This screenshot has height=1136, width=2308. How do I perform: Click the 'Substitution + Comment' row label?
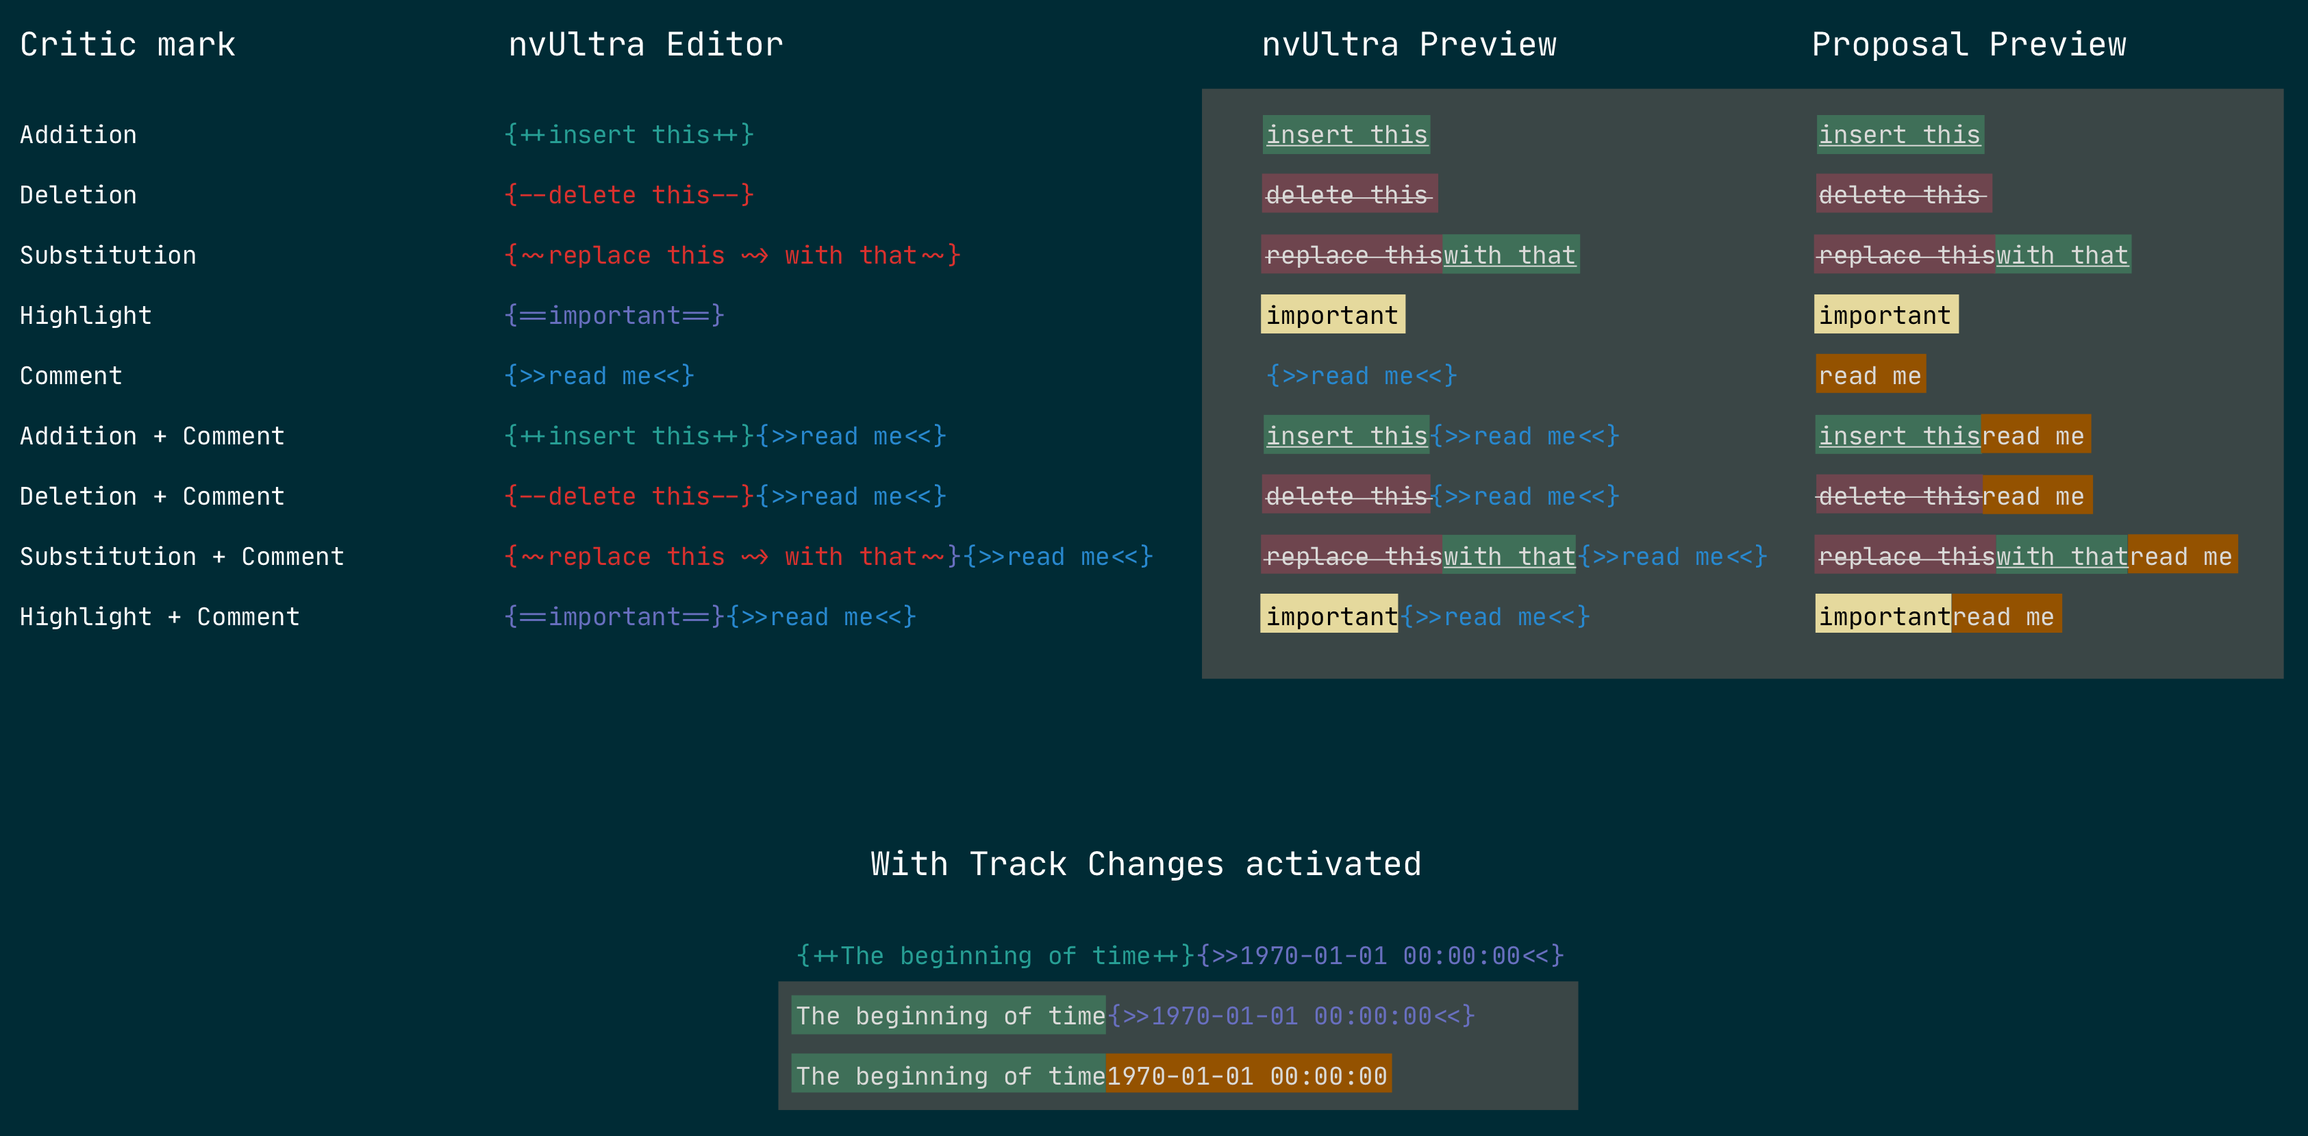(182, 556)
